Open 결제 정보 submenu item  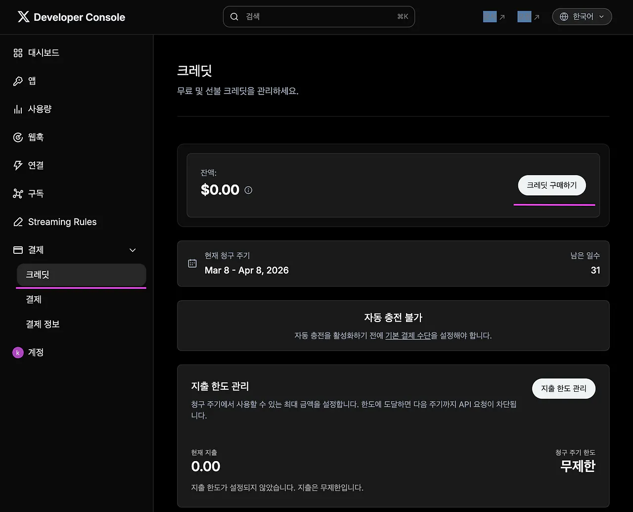(x=43, y=324)
